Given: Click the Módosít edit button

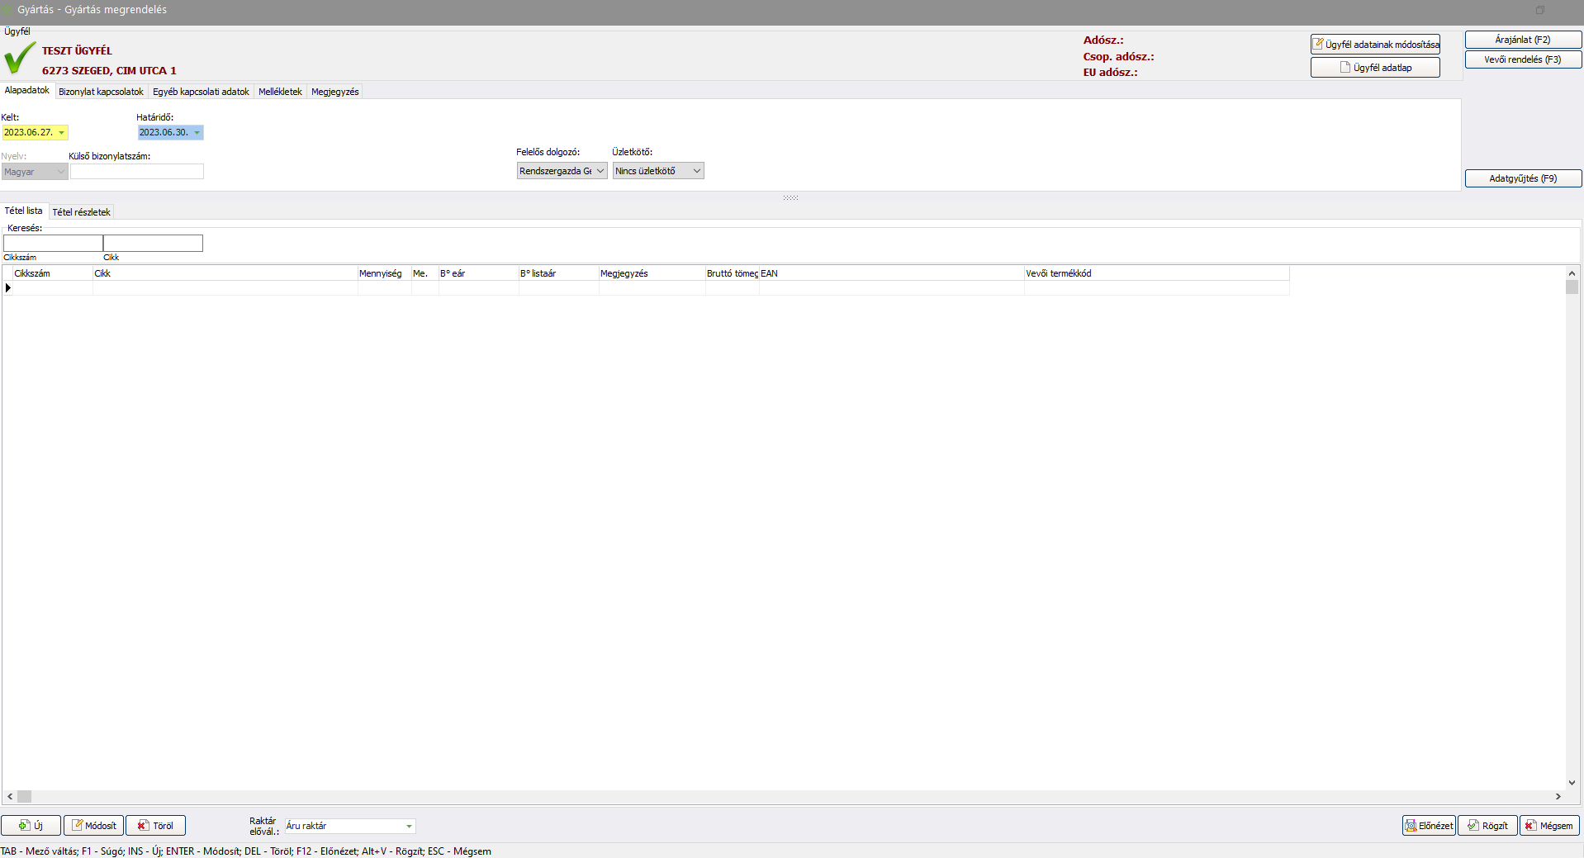Looking at the screenshot, I should (x=93, y=826).
